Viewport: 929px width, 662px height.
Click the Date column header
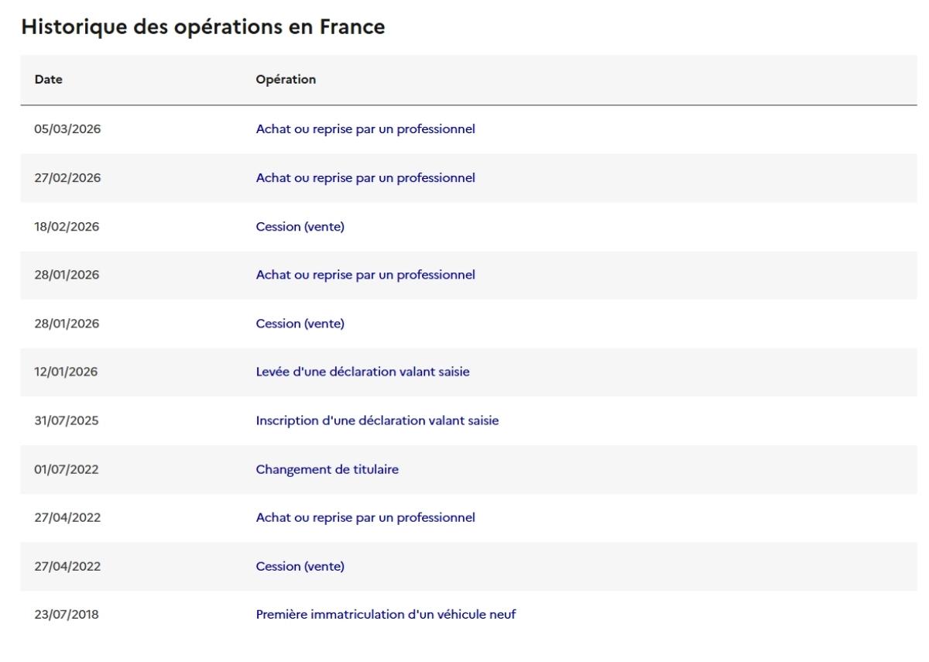click(x=49, y=80)
